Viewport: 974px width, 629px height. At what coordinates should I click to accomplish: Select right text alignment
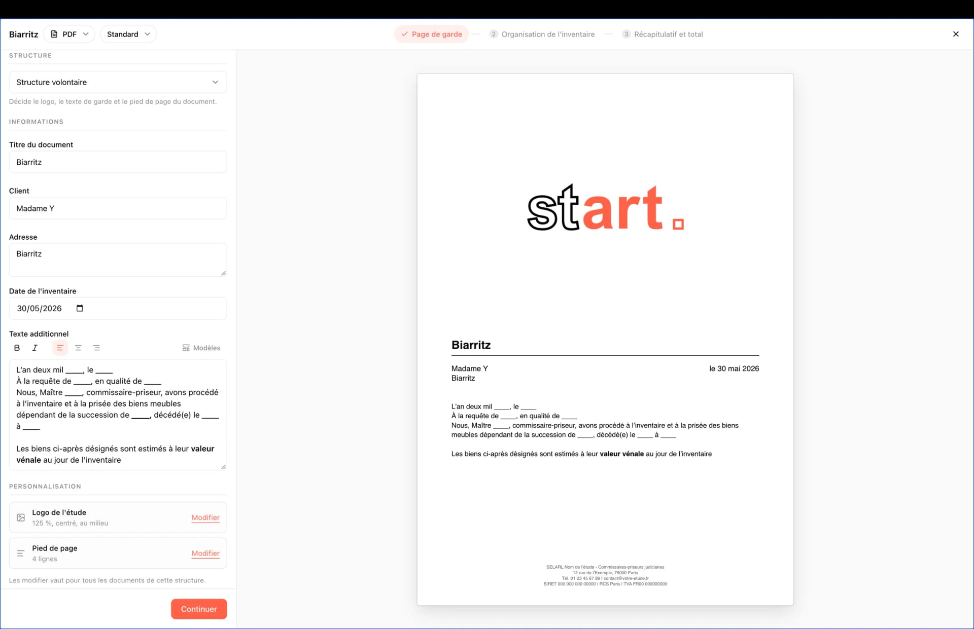(x=96, y=348)
